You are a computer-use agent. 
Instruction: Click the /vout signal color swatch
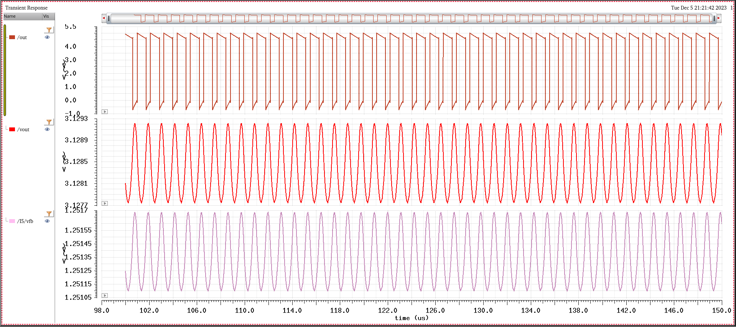[12, 129]
